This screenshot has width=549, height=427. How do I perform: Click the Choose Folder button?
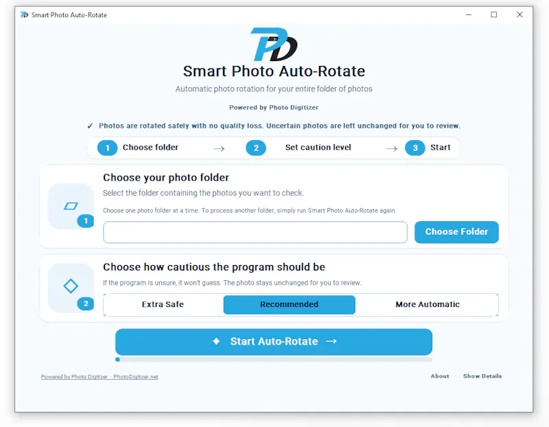pos(456,232)
